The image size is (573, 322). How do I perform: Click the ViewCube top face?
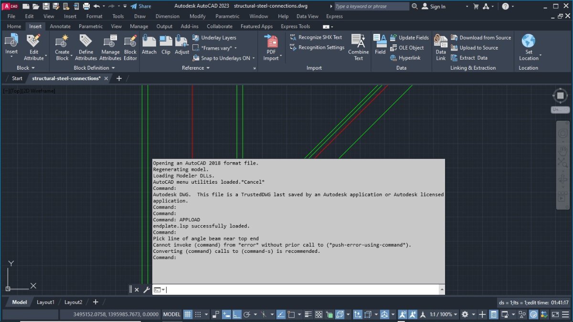tap(560, 96)
